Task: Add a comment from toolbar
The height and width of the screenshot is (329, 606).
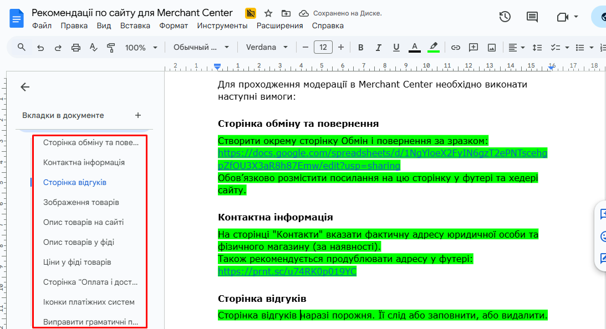Action: pyautogui.click(x=473, y=48)
